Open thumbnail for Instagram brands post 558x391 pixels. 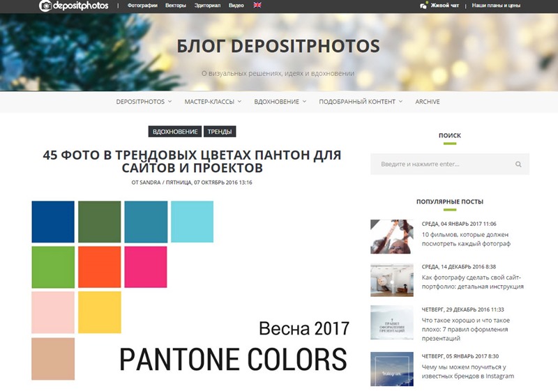392,369
